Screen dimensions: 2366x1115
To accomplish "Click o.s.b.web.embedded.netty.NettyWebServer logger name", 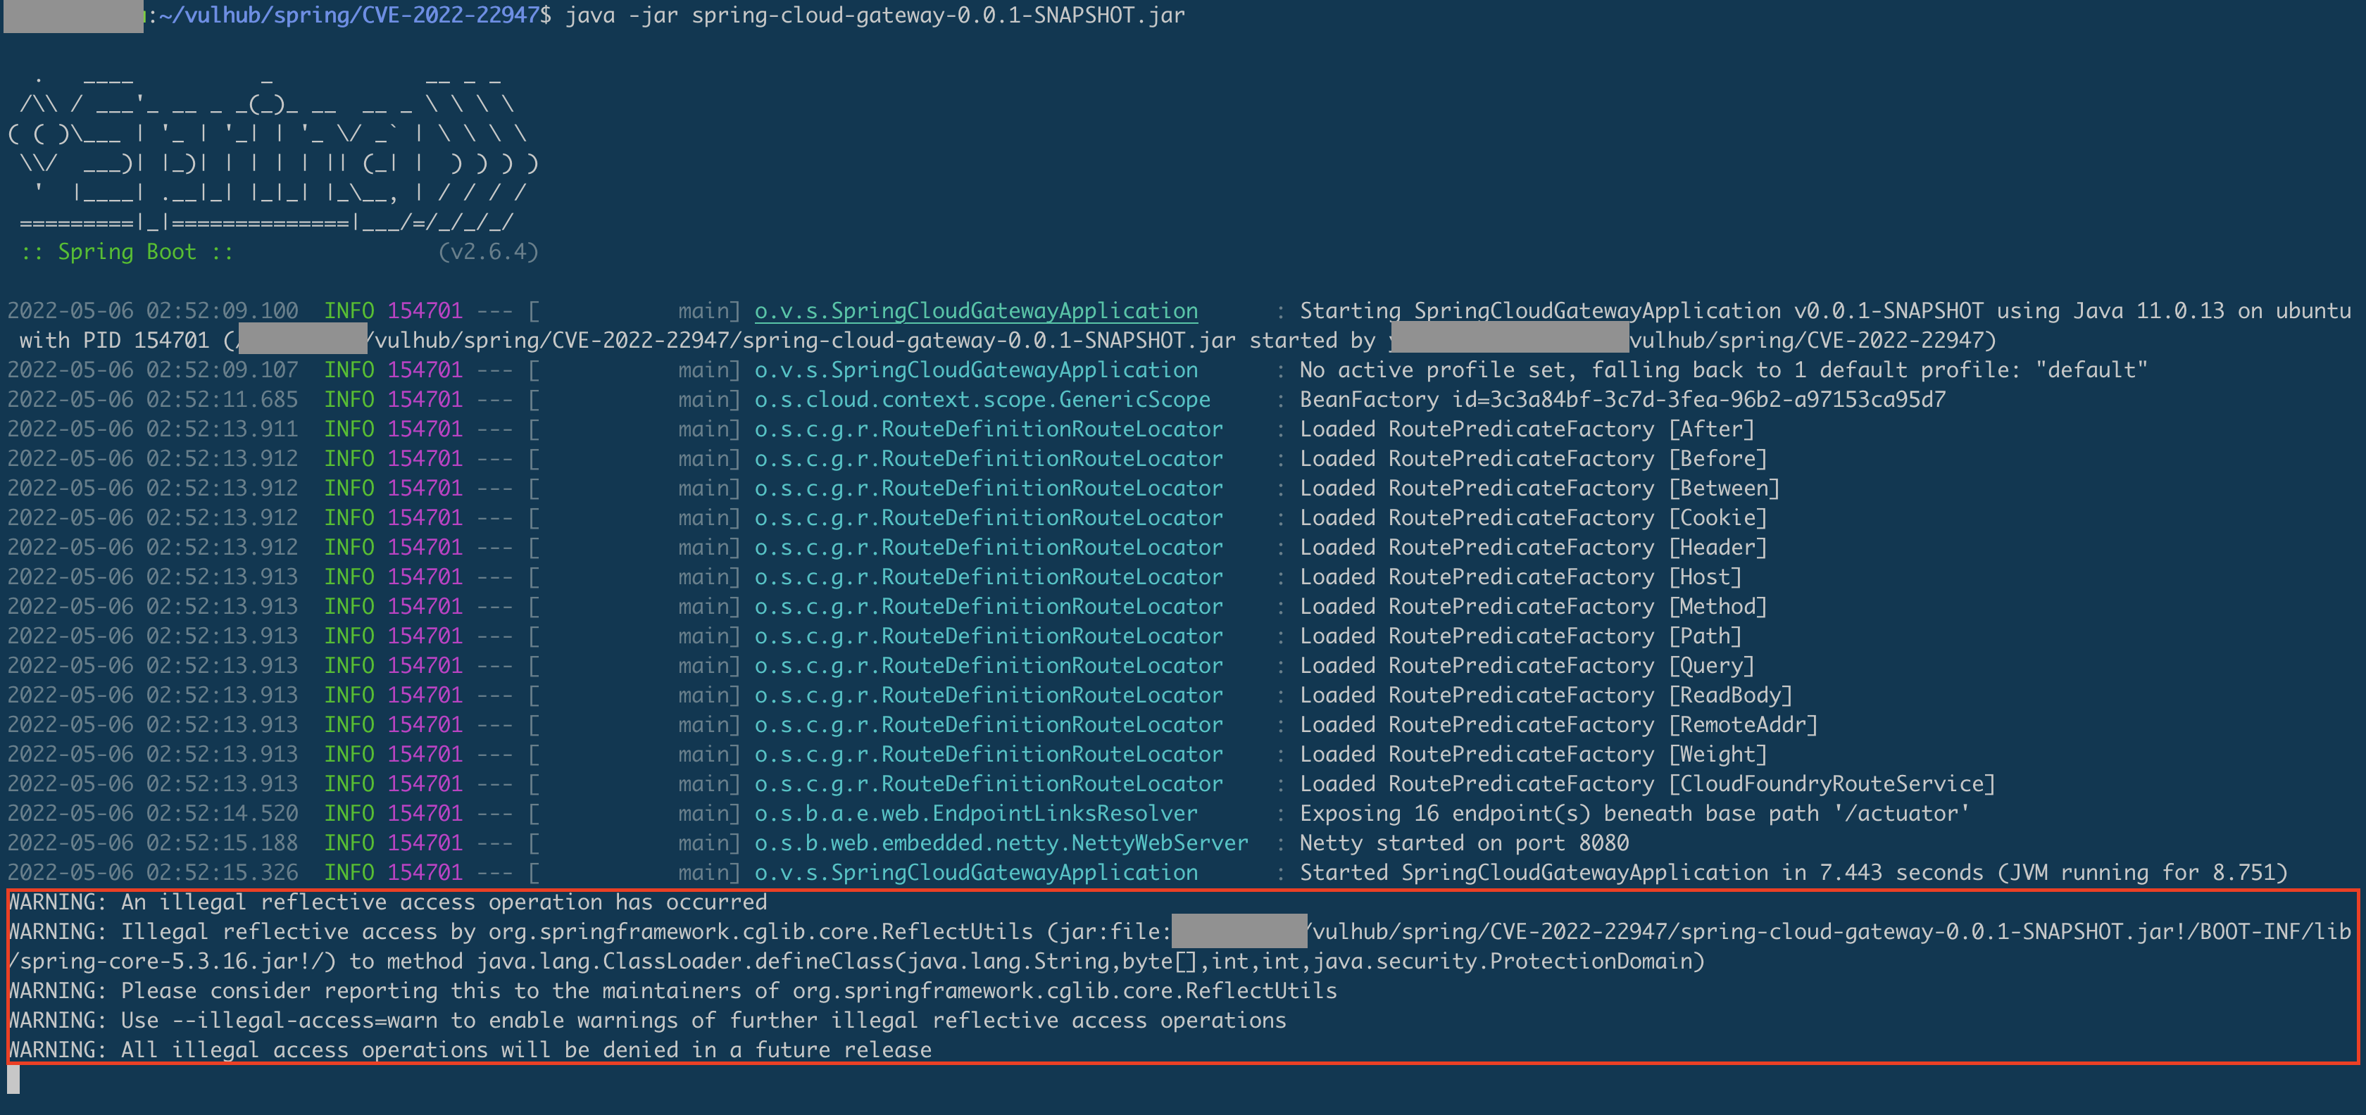I will pos(1001,843).
